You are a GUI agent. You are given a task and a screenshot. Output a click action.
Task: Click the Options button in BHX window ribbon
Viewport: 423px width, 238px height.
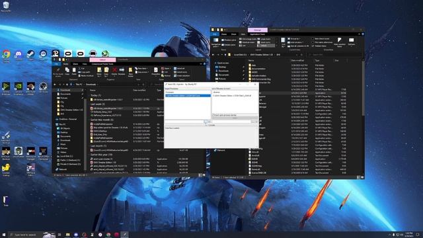pos(352,42)
